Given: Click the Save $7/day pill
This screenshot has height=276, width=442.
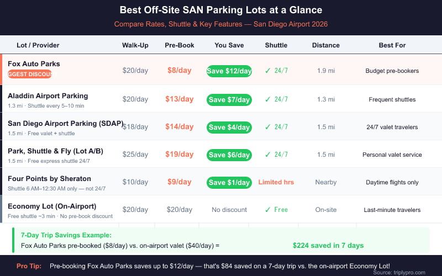Looking at the screenshot, I should [229, 99].
